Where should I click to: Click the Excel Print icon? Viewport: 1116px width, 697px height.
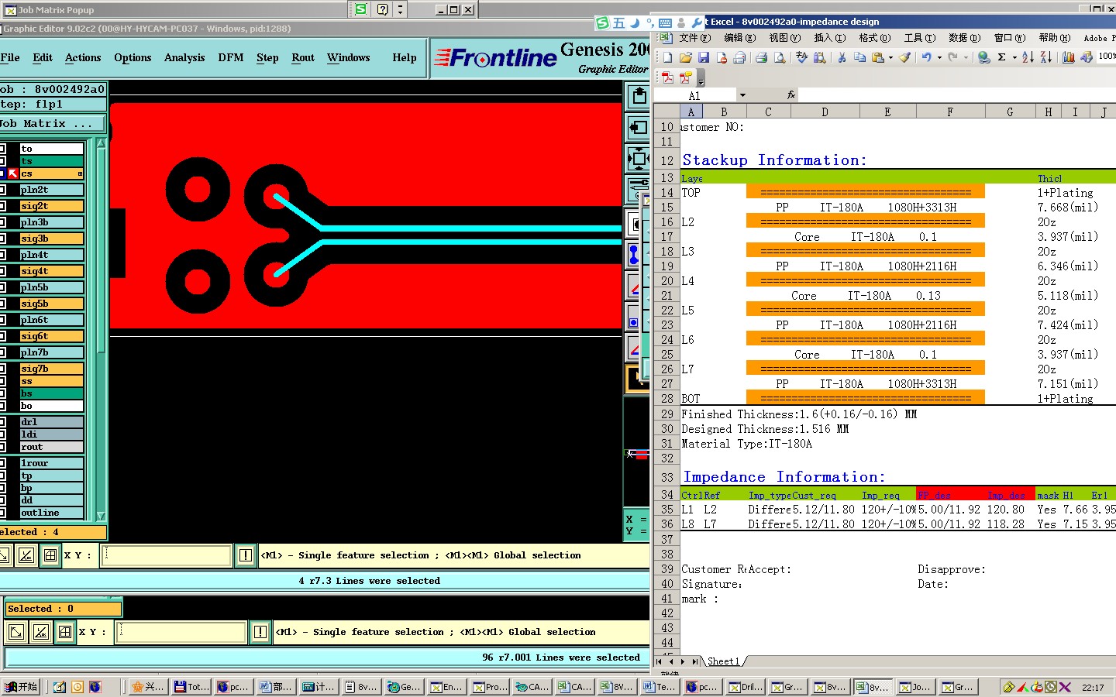[761, 57]
